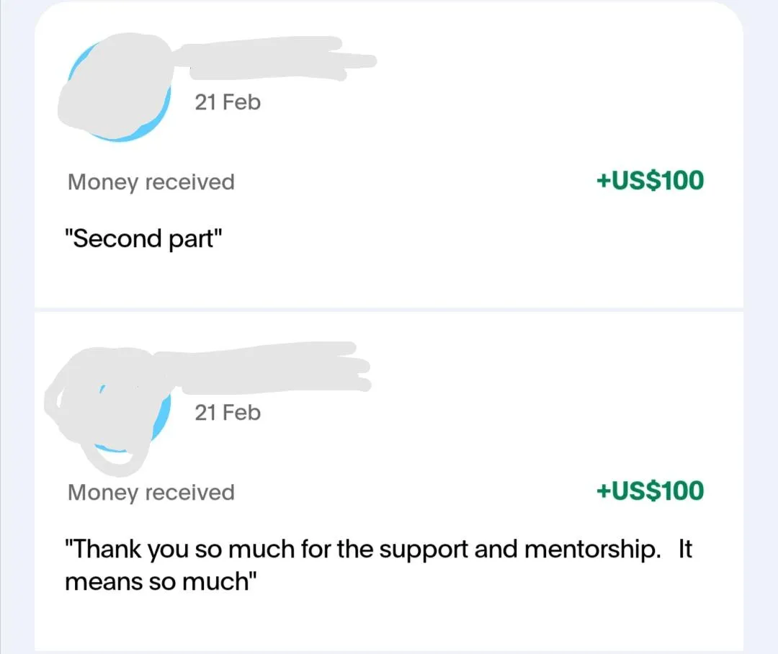The image size is (778, 654).
Task: Click the "means so much" line of the note
Action: click(161, 582)
